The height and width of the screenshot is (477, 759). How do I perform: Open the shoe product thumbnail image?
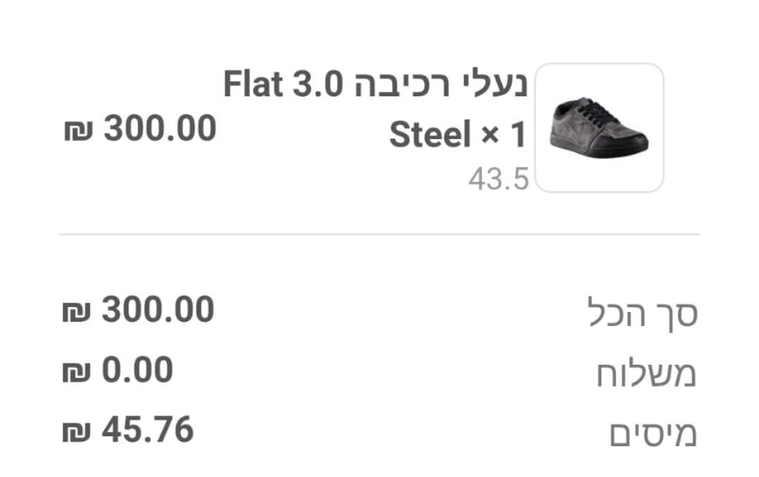pos(599,128)
